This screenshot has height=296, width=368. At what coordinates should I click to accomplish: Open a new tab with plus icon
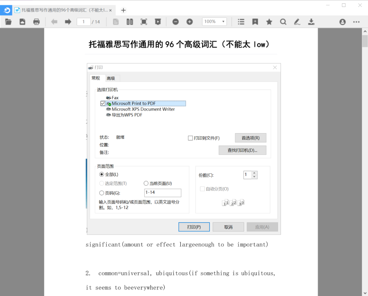[x=123, y=10]
